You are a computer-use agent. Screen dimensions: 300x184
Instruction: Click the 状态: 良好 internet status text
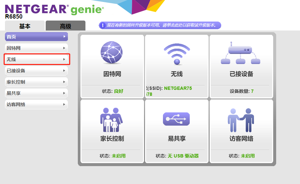click(x=113, y=91)
